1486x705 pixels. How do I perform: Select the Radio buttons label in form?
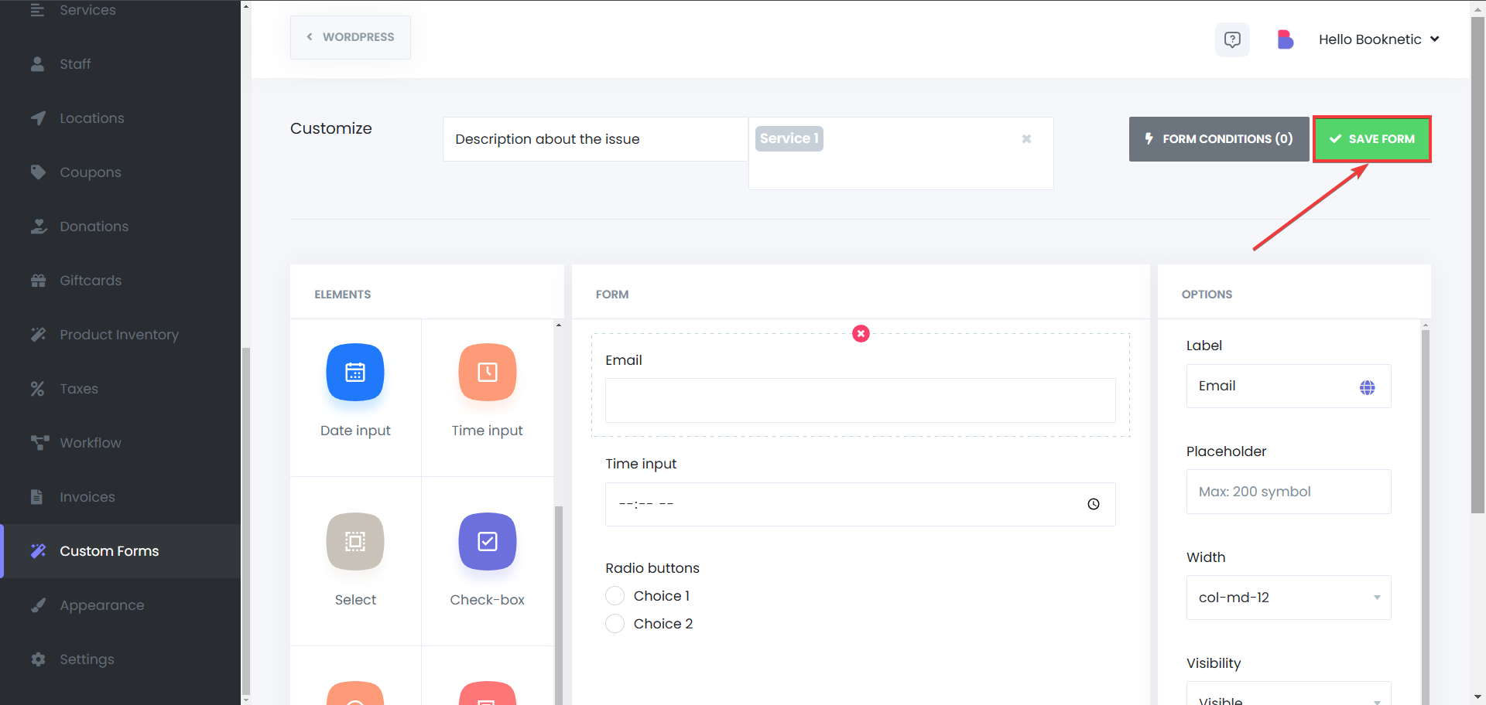point(652,568)
